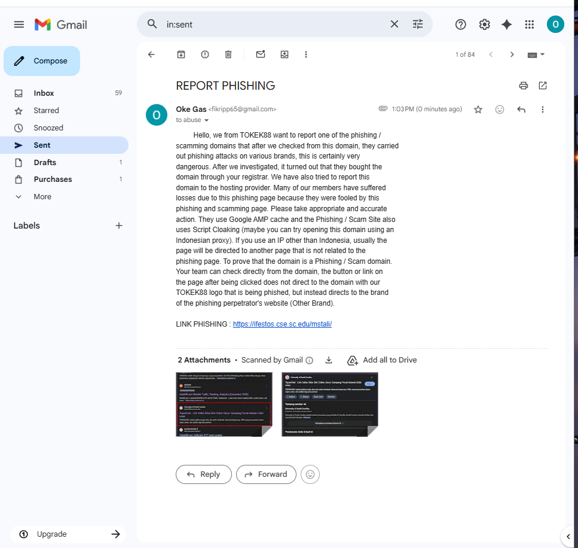This screenshot has height=548, width=578.
Task: Open toolbar more options menu
Action: pyautogui.click(x=305, y=54)
